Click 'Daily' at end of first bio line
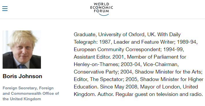Screen dimensions: 205x106 point(175,35)
